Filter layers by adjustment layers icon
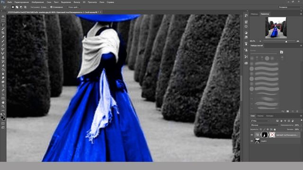The width and height of the screenshot is (303, 170). 281,121
